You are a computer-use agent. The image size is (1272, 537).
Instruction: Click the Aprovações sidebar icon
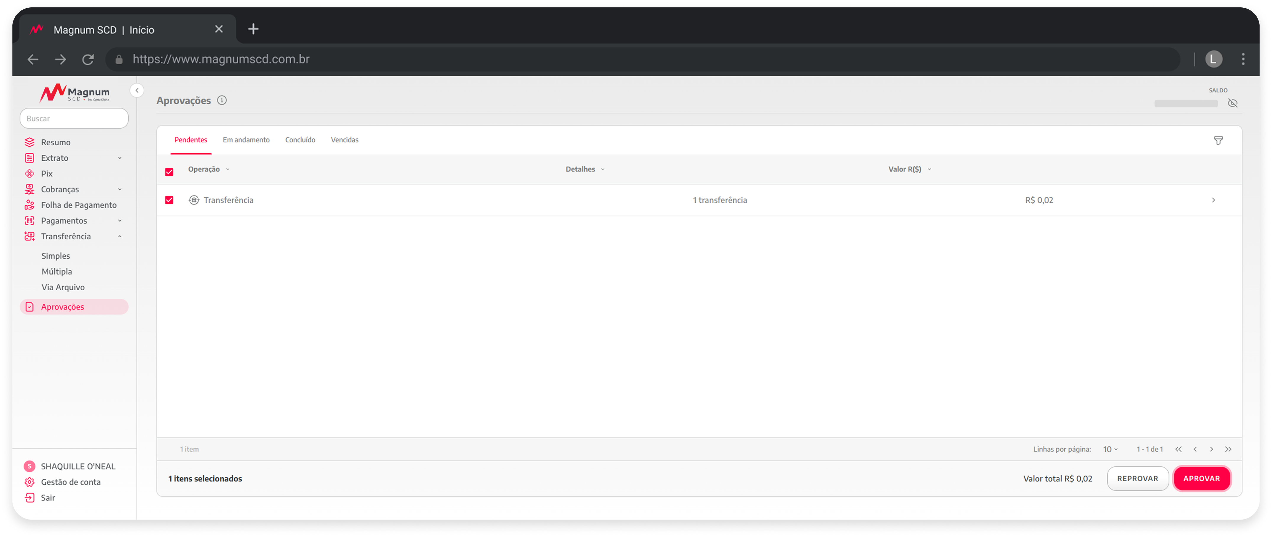[30, 307]
